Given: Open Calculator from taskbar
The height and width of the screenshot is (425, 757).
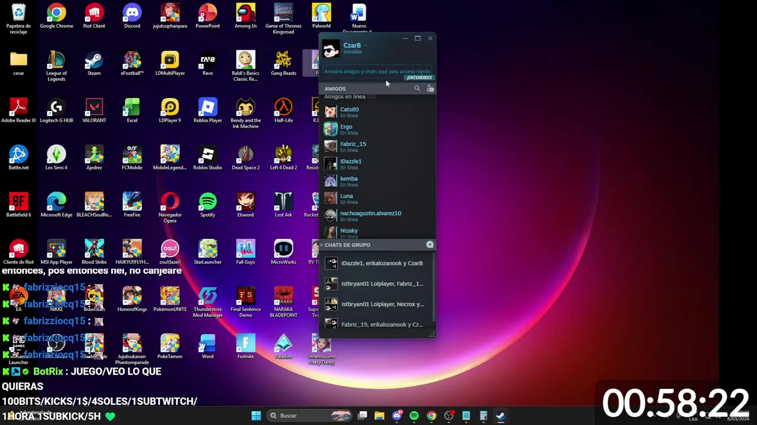Looking at the screenshot, I should [483, 416].
